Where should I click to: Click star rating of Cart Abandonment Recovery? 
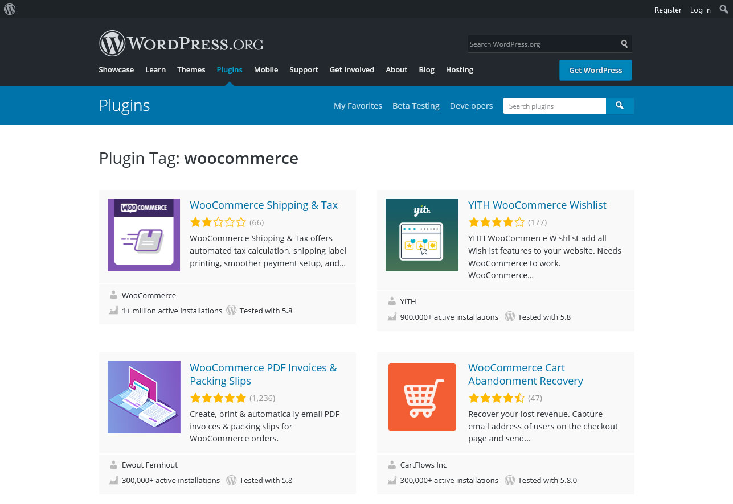(497, 398)
